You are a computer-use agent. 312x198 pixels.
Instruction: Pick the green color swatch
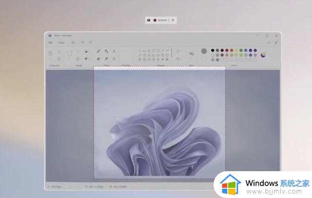[x=241, y=50]
